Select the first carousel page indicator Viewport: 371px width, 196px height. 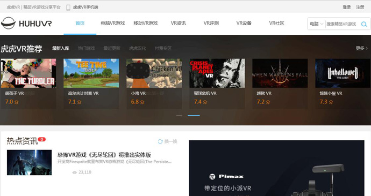[179, 116]
